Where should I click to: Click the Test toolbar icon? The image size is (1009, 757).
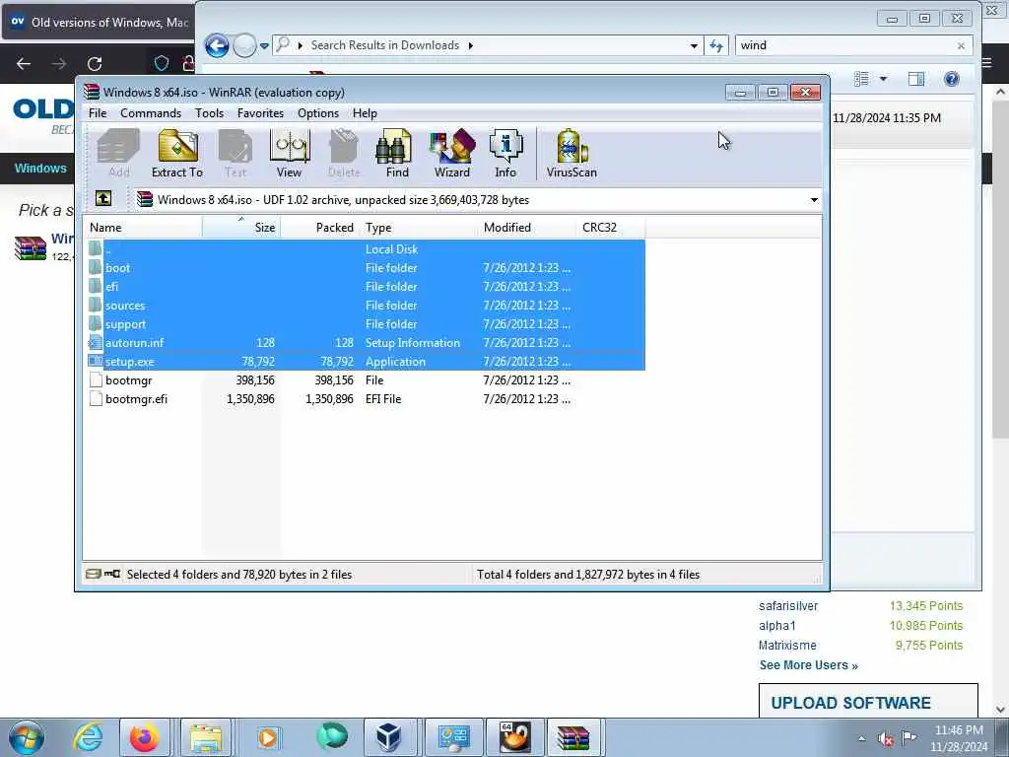[235, 153]
